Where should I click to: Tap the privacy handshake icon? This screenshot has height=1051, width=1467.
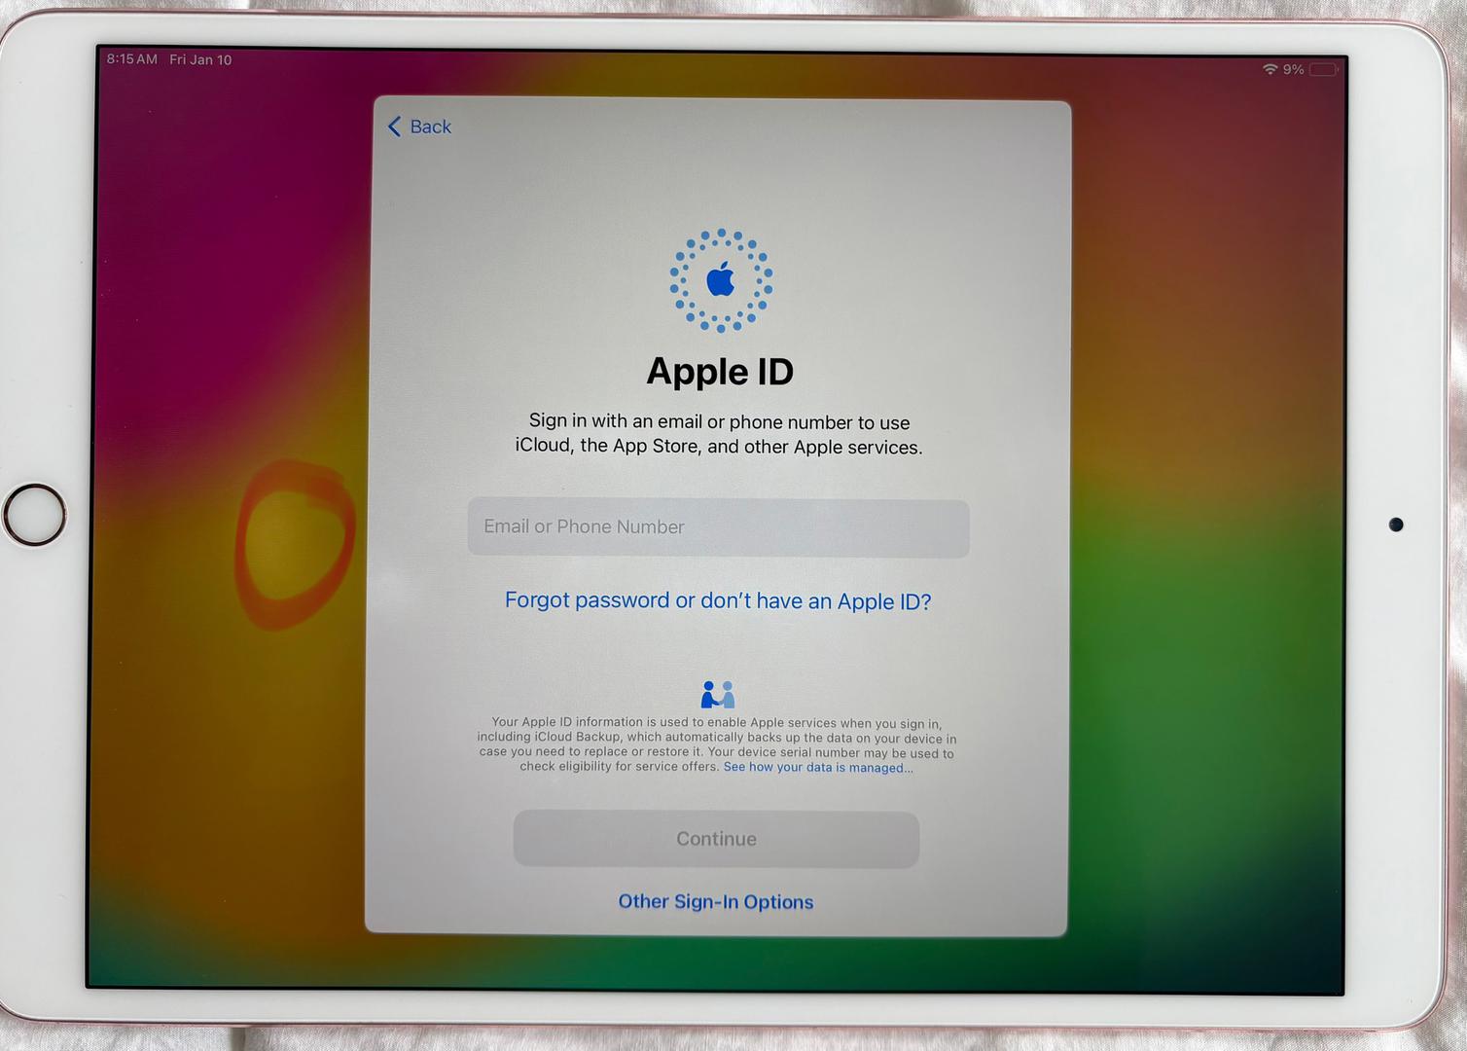[718, 695]
